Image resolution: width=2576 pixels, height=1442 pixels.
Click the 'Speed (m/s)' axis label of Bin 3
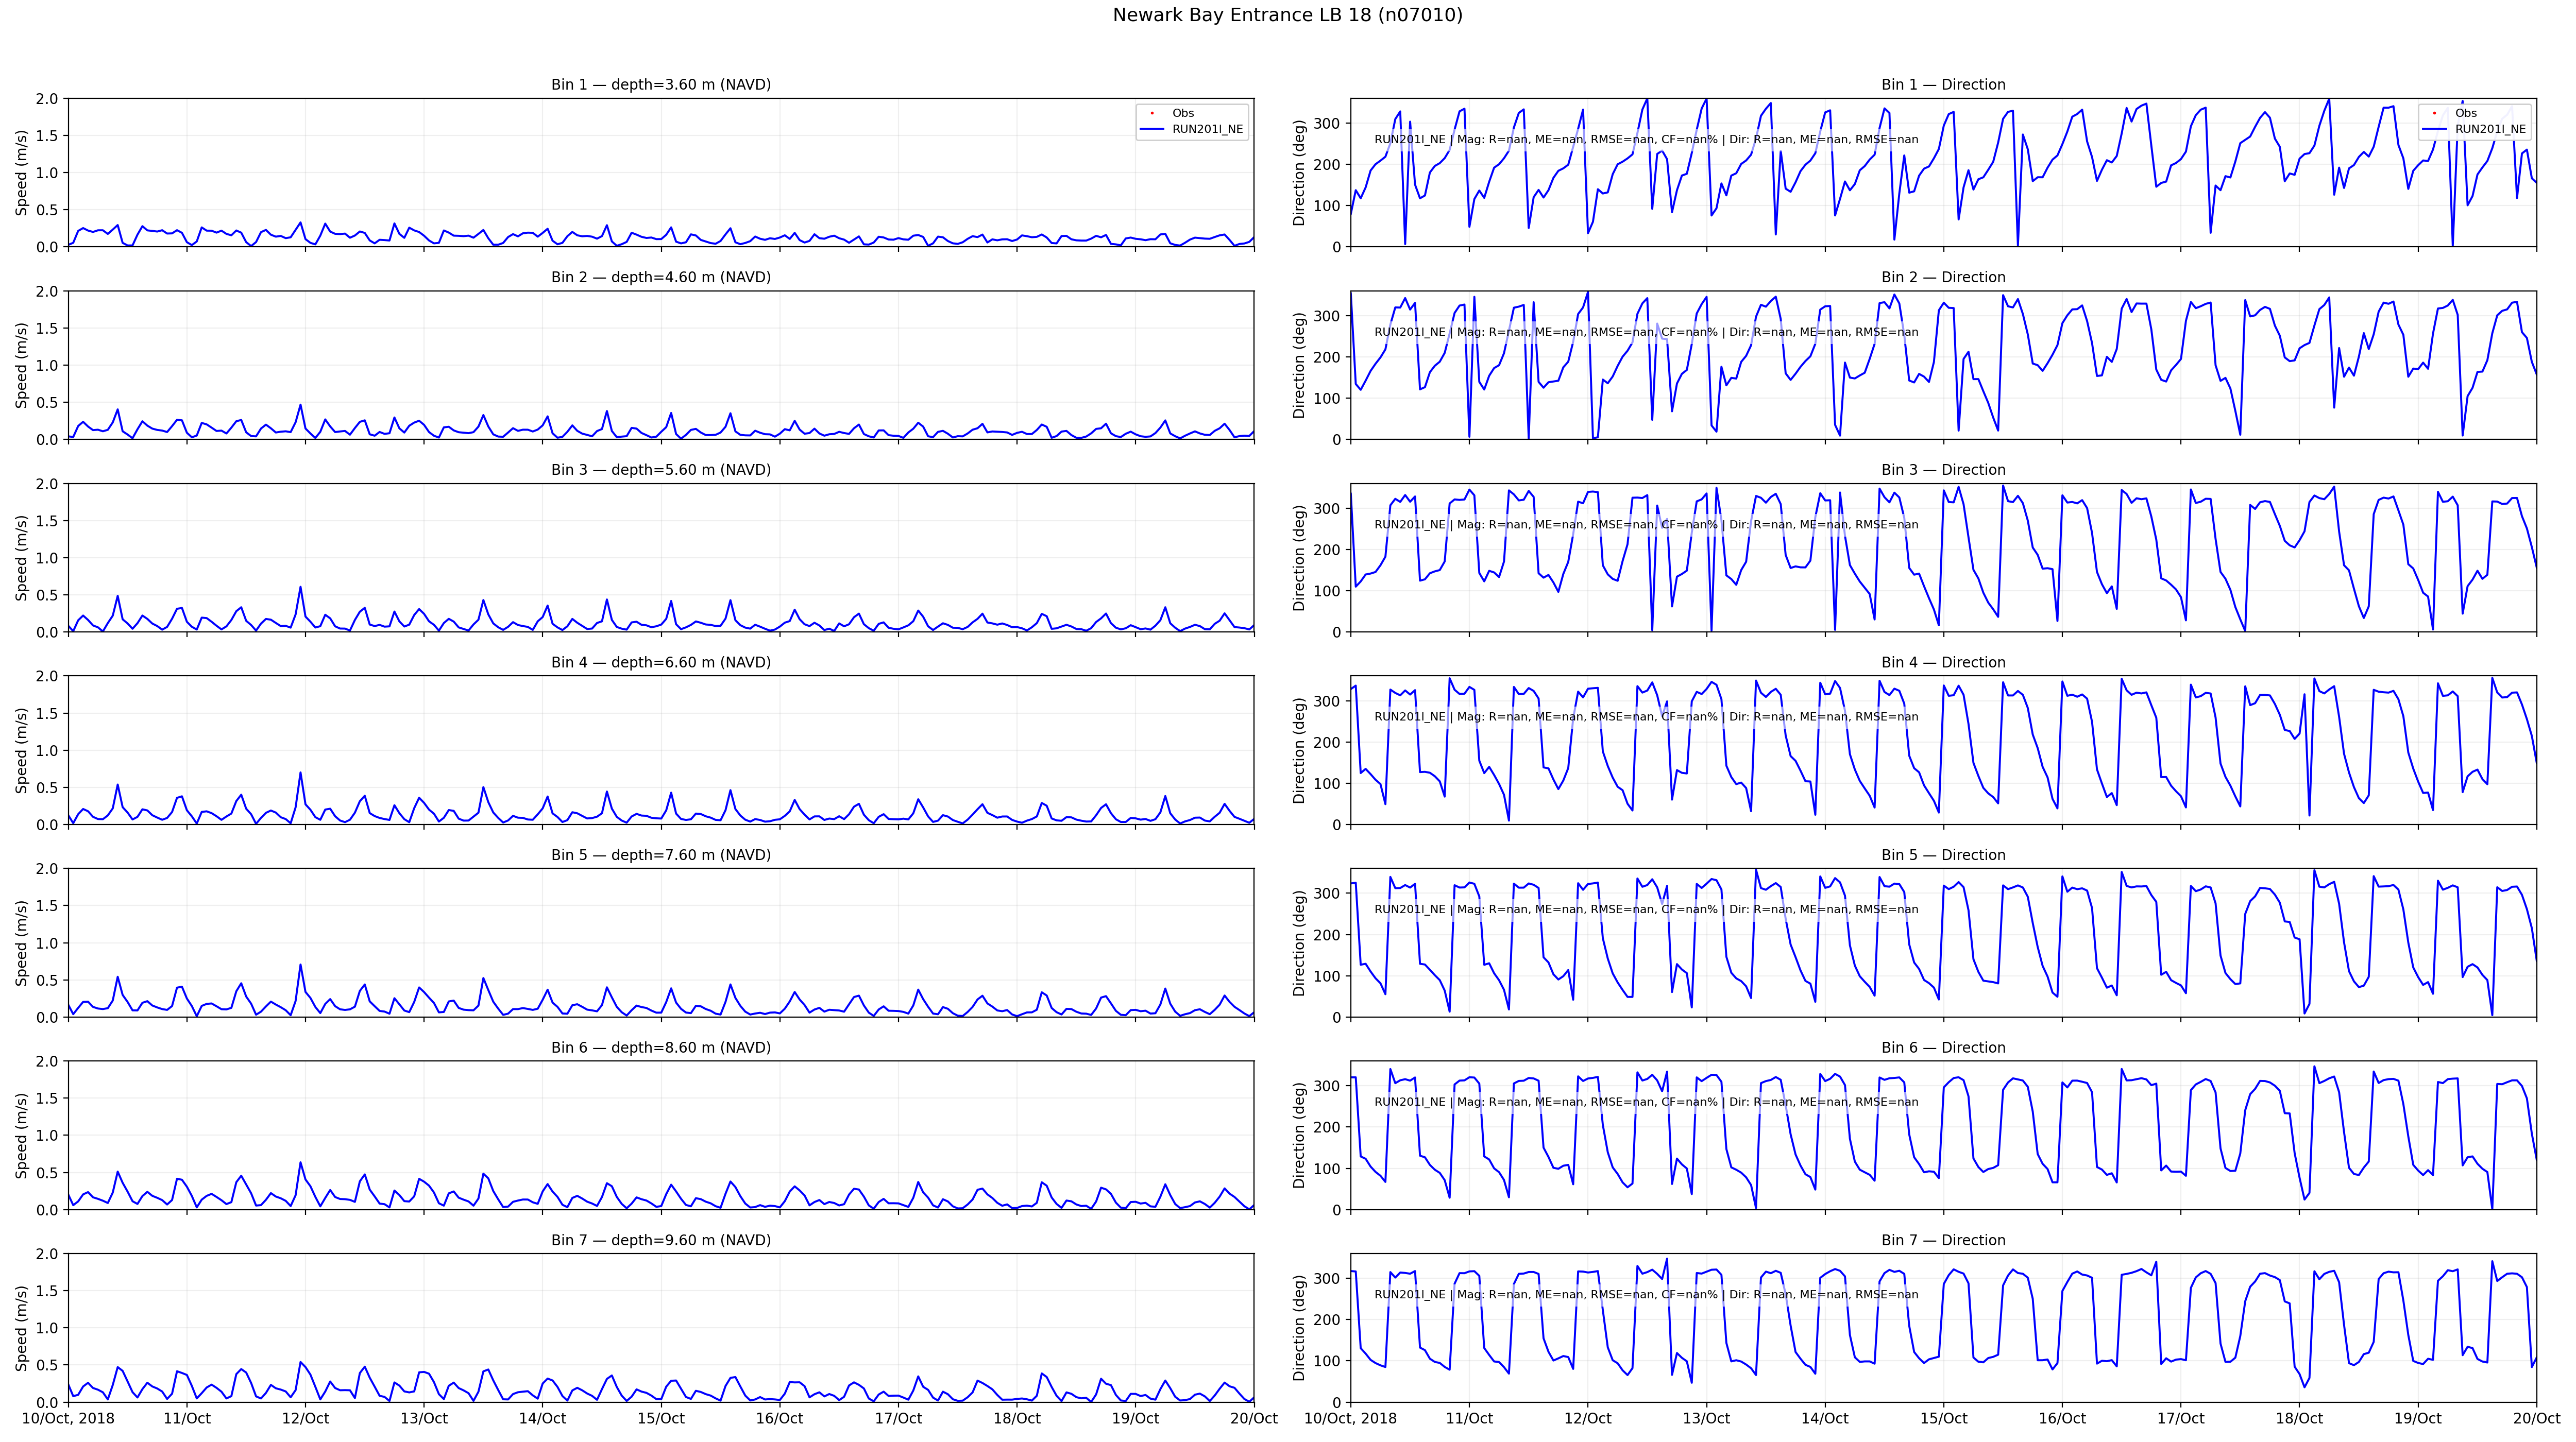click(22, 558)
